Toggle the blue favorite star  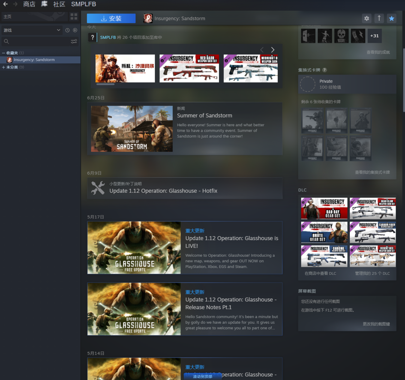tap(391, 18)
